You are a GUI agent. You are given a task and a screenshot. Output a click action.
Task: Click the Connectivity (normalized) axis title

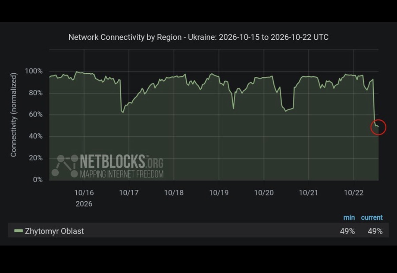point(14,115)
